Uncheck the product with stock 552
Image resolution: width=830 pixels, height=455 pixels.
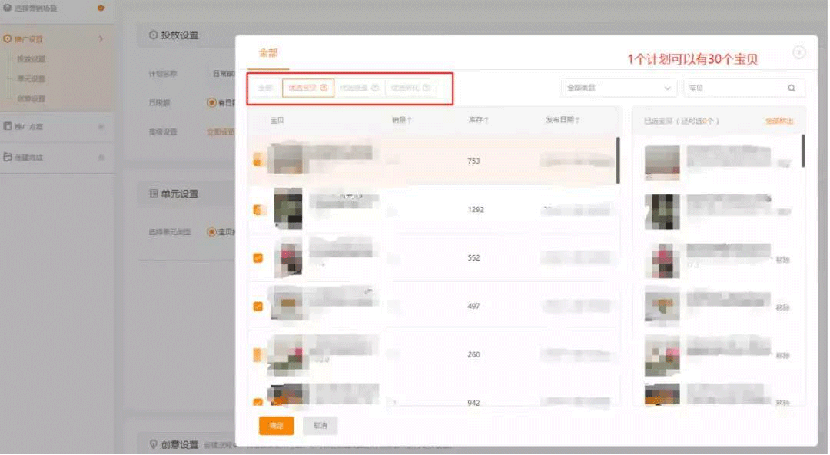click(x=257, y=258)
